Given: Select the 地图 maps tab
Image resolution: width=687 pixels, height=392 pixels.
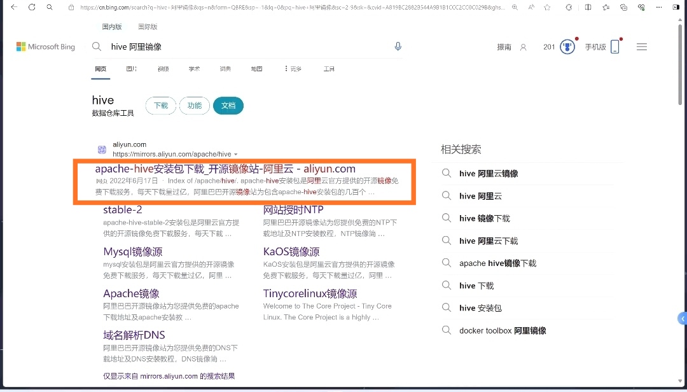Looking at the screenshot, I should [256, 68].
